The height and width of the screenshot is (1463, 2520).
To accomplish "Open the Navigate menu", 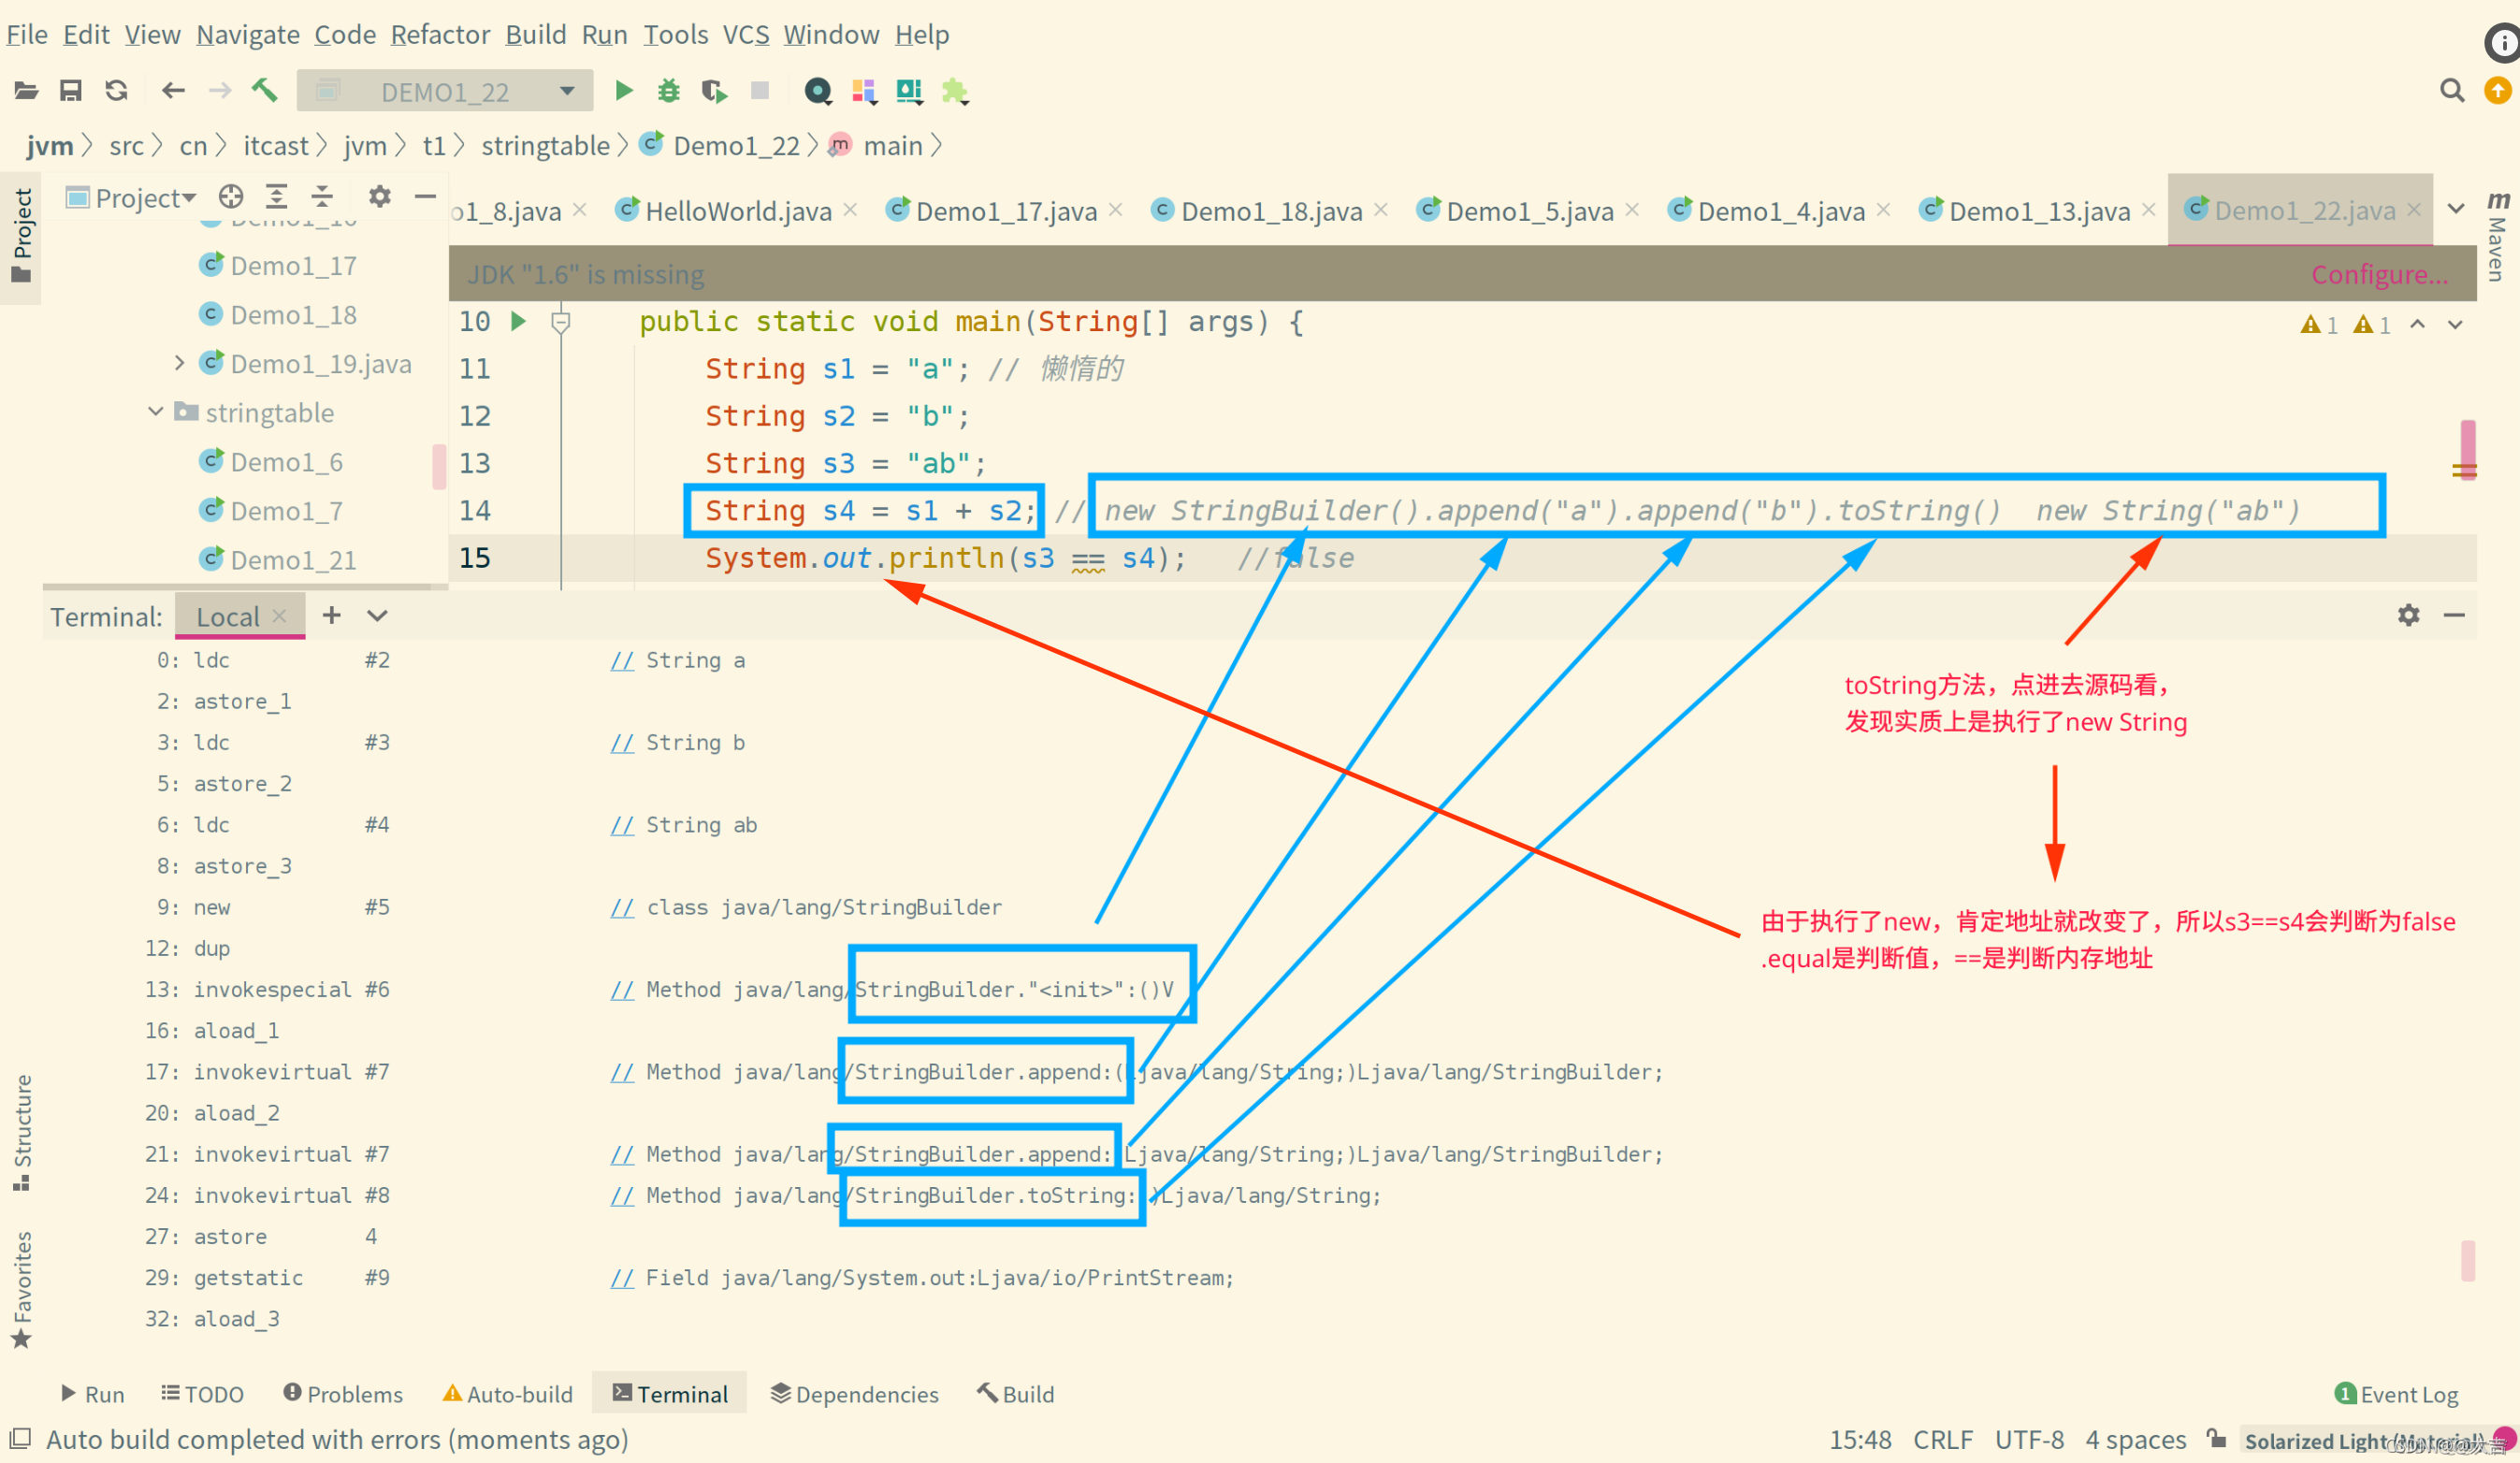I will (248, 34).
